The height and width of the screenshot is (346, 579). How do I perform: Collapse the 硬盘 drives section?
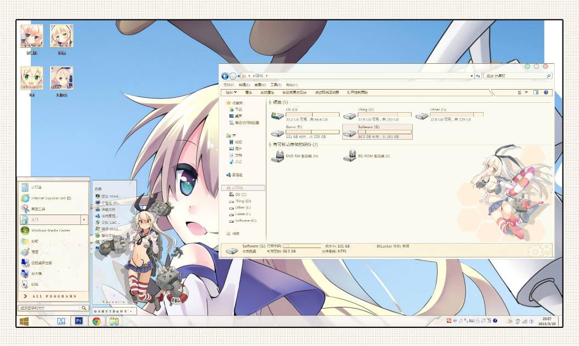(270, 102)
